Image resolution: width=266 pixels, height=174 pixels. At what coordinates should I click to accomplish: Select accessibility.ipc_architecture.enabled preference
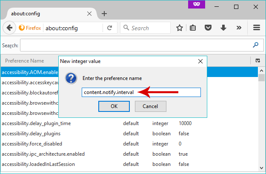[43, 154]
